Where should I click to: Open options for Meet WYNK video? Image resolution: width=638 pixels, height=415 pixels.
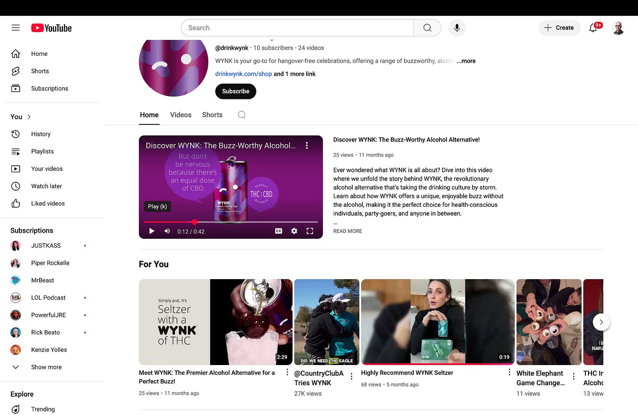[x=287, y=372]
